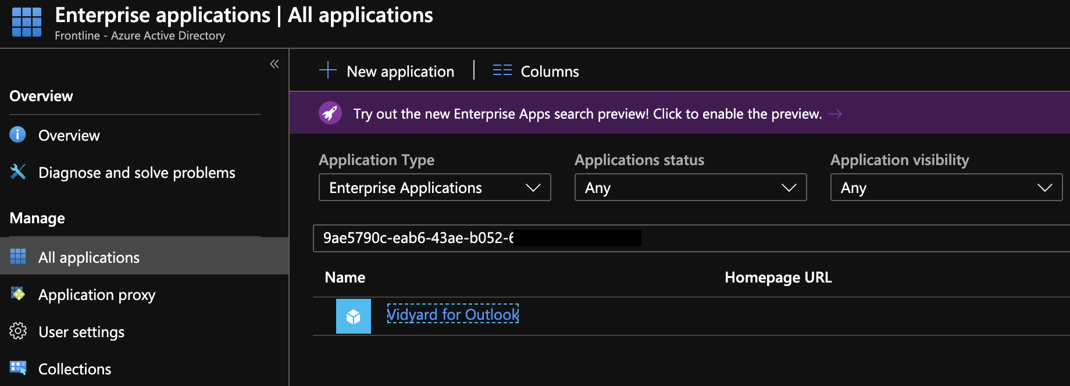Click the wrench icon for Diagnose and solve problems
1070x386 pixels.
(18, 172)
